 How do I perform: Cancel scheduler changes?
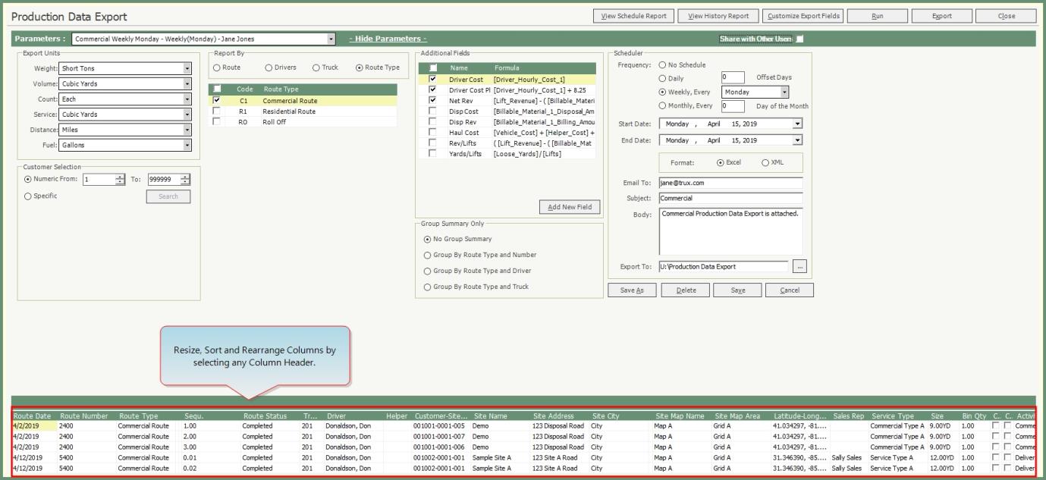(790, 290)
